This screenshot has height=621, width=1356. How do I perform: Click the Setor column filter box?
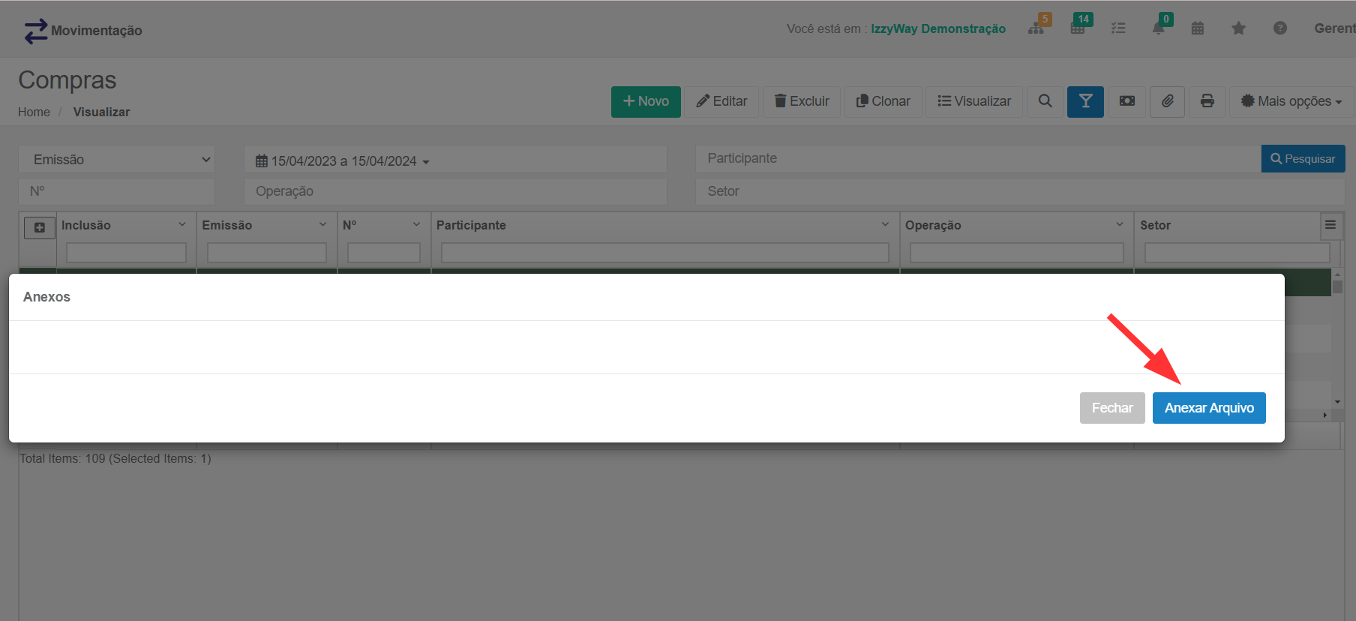pos(1237,253)
